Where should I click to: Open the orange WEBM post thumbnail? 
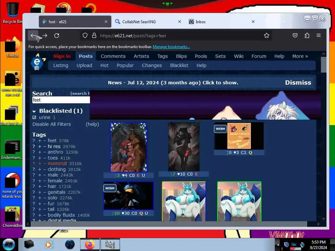click(x=239, y=136)
